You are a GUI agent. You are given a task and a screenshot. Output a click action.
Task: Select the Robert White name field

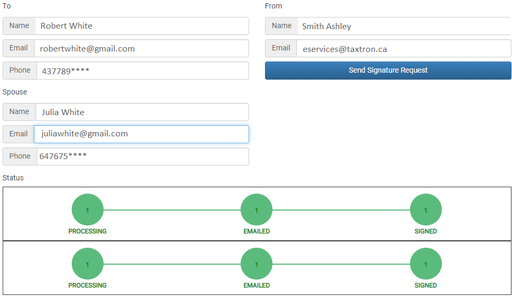click(142, 26)
